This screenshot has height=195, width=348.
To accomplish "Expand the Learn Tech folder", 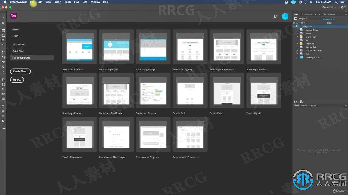I will pos(297,37).
